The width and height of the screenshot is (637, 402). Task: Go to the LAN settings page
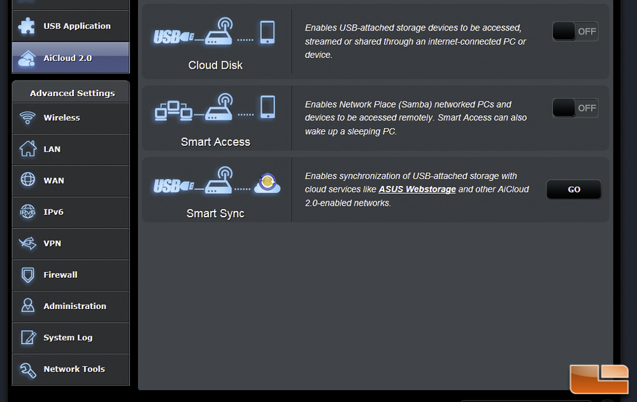71,149
